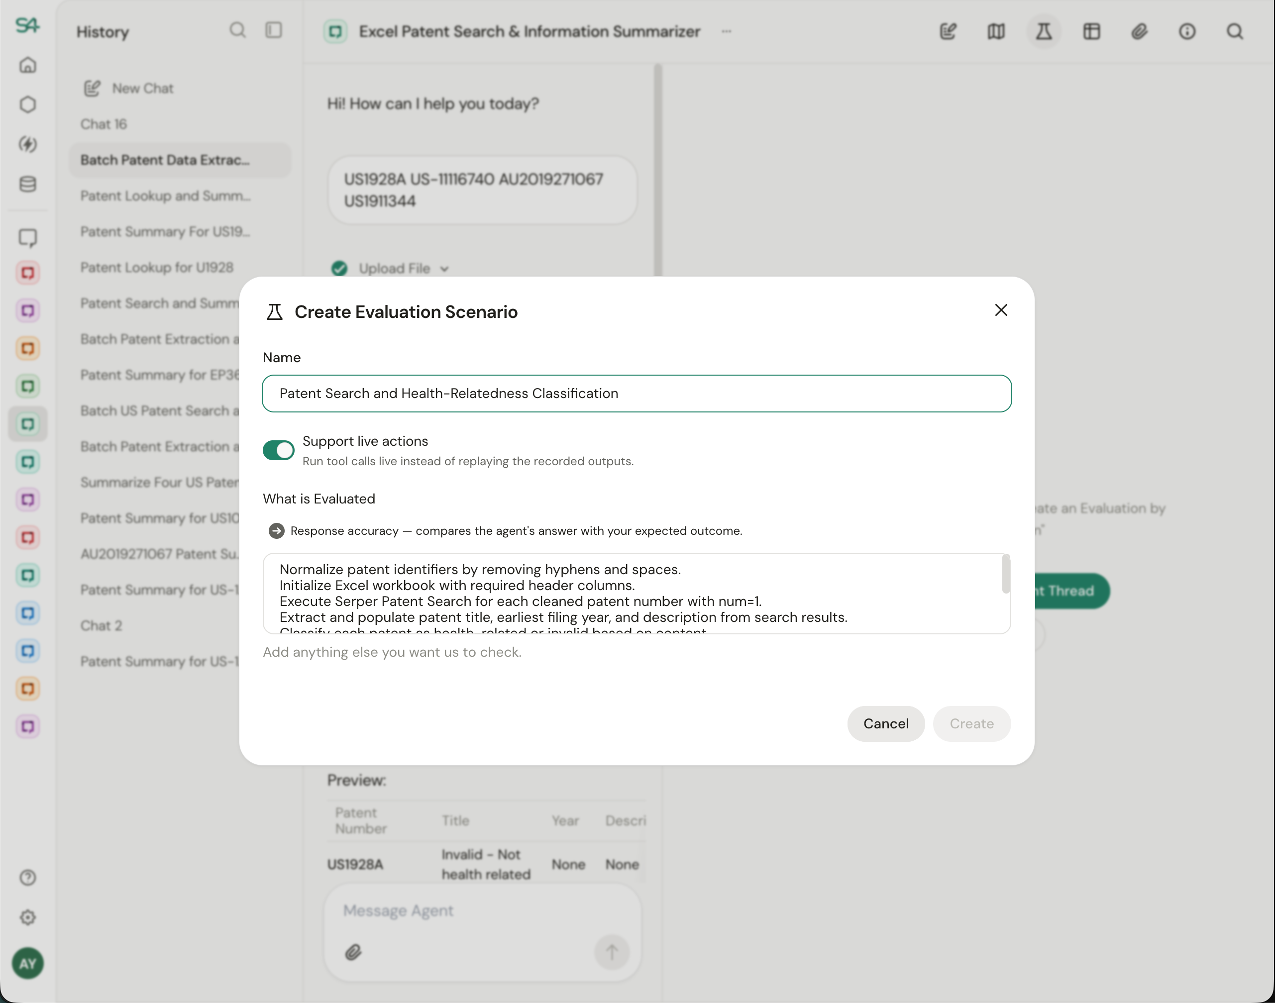
Task: Search history with magnifier icon
Action: [237, 30]
